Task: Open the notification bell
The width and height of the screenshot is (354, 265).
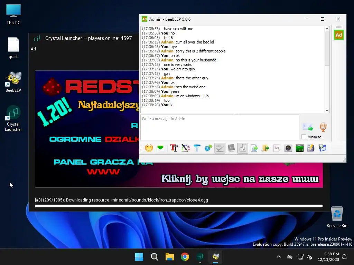Action: (345, 257)
